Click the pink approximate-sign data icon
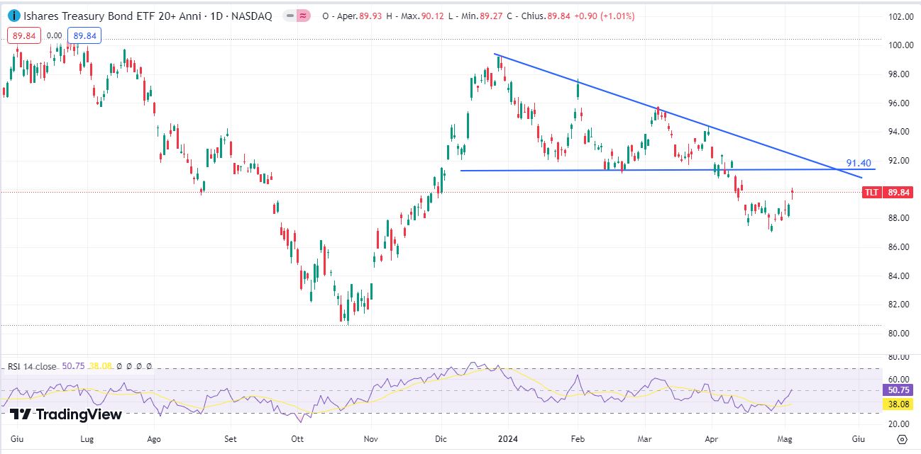The image size is (921, 454). (x=304, y=16)
